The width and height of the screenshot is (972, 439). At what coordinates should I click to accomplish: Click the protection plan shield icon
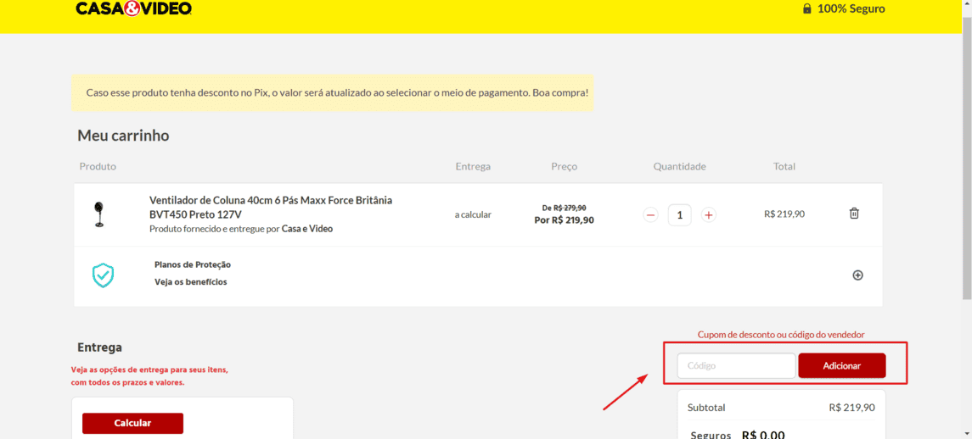[103, 275]
